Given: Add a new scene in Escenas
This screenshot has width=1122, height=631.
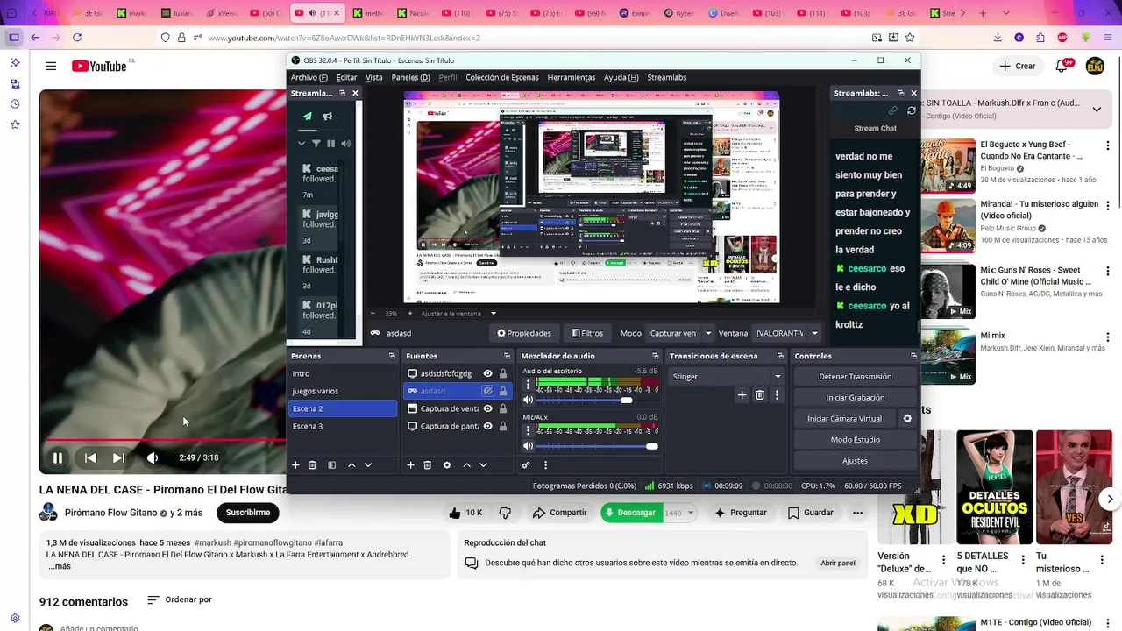Looking at the screenshot, I should click(x=295, y=465).
